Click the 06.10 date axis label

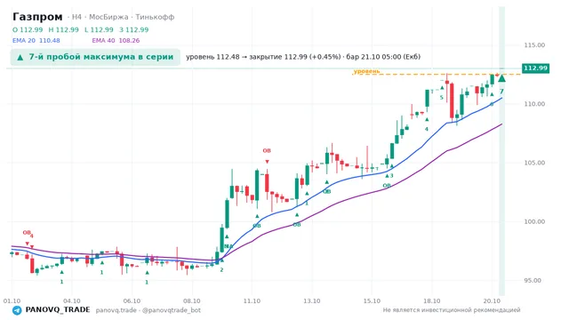coord(132,300)
